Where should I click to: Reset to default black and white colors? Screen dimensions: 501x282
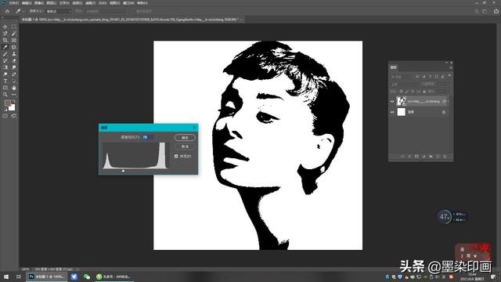coord(5,110)
